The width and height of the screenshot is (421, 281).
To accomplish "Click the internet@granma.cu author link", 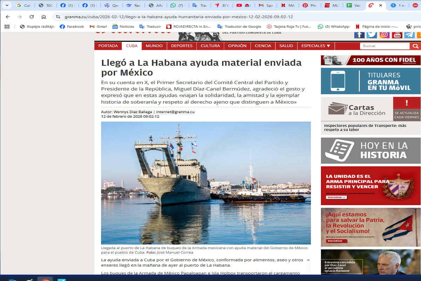I will point(175,112).
